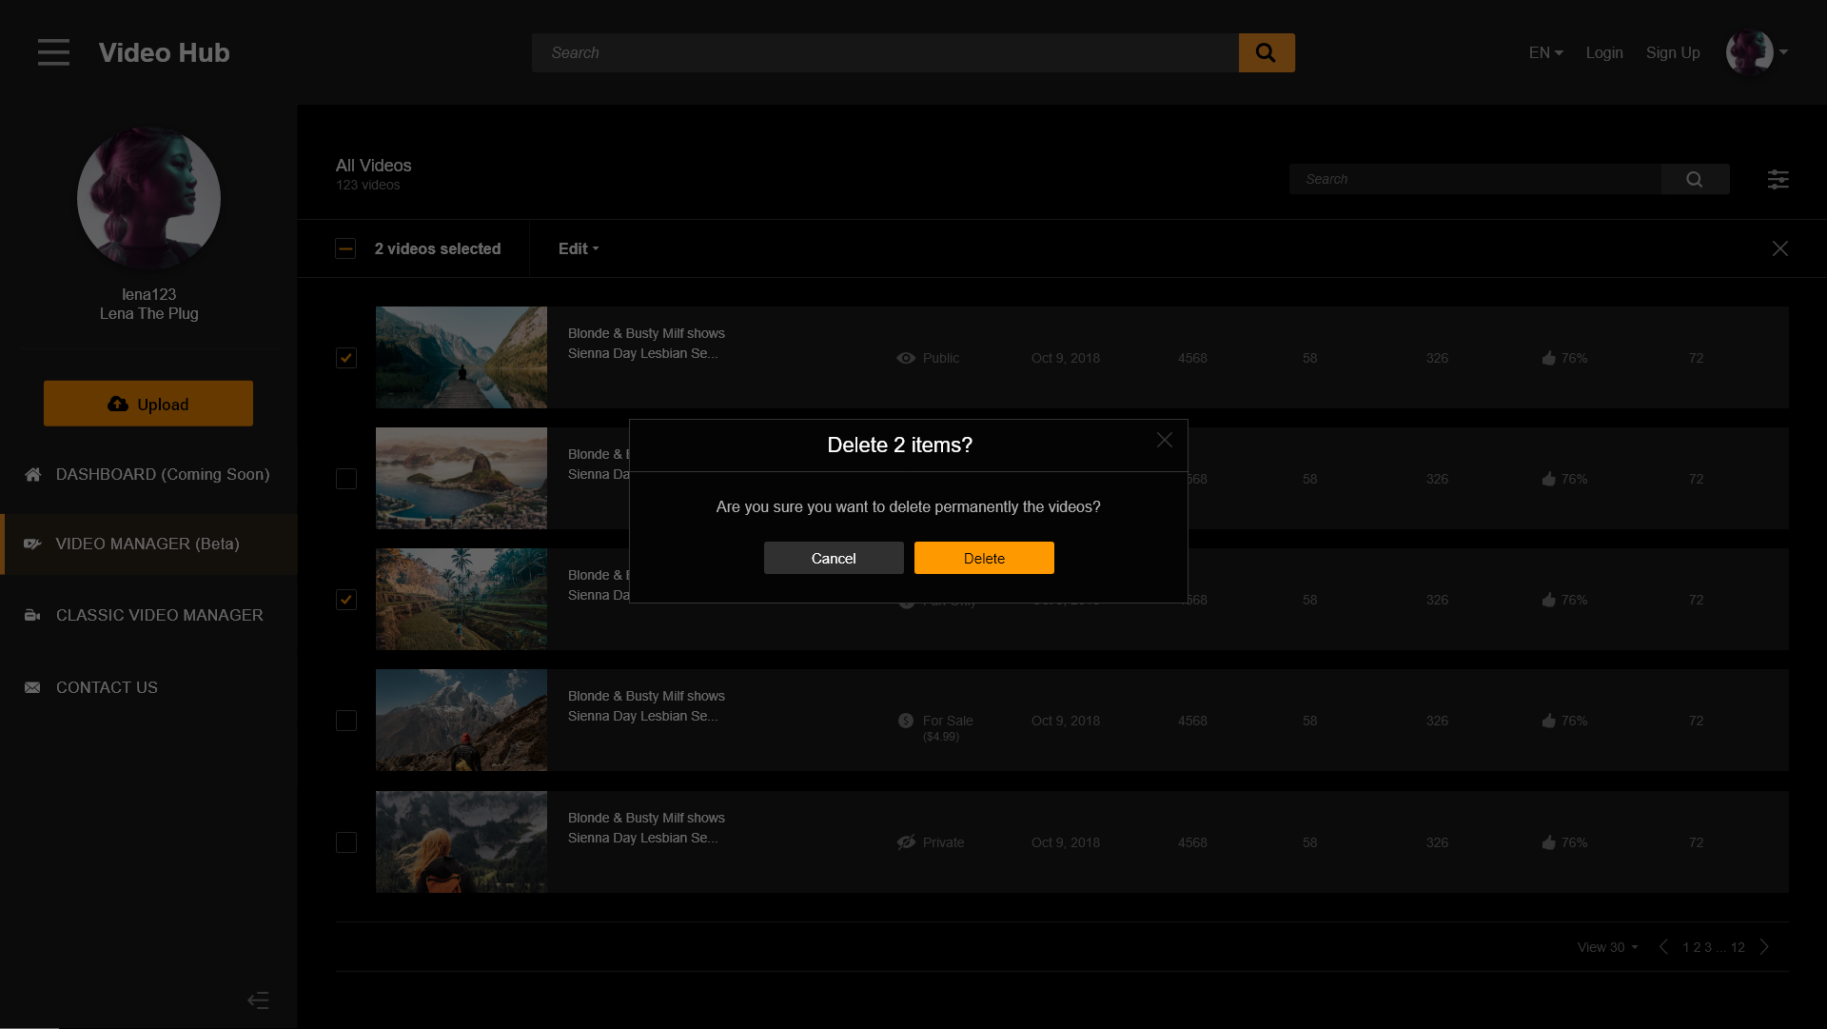
Task: Open CLASSIC VIDEO MANAGER menu item
Action: (x=148, y=615)
